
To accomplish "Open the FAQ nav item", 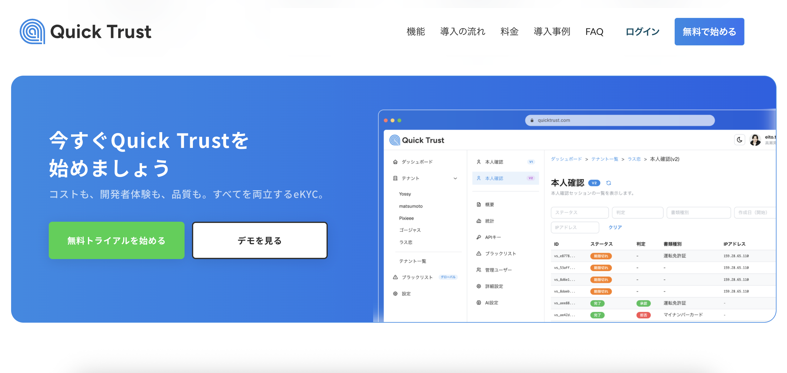I will click(594, 31).
